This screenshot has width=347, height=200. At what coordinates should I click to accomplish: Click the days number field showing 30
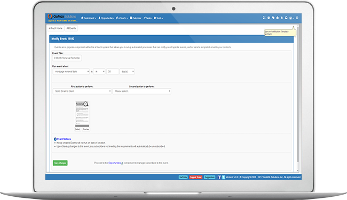coord(113,72)
